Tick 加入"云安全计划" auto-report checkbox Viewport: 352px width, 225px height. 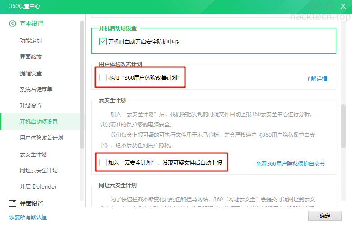point(103,162)
